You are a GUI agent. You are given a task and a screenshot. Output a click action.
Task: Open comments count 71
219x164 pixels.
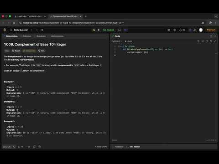coord(21,147)
